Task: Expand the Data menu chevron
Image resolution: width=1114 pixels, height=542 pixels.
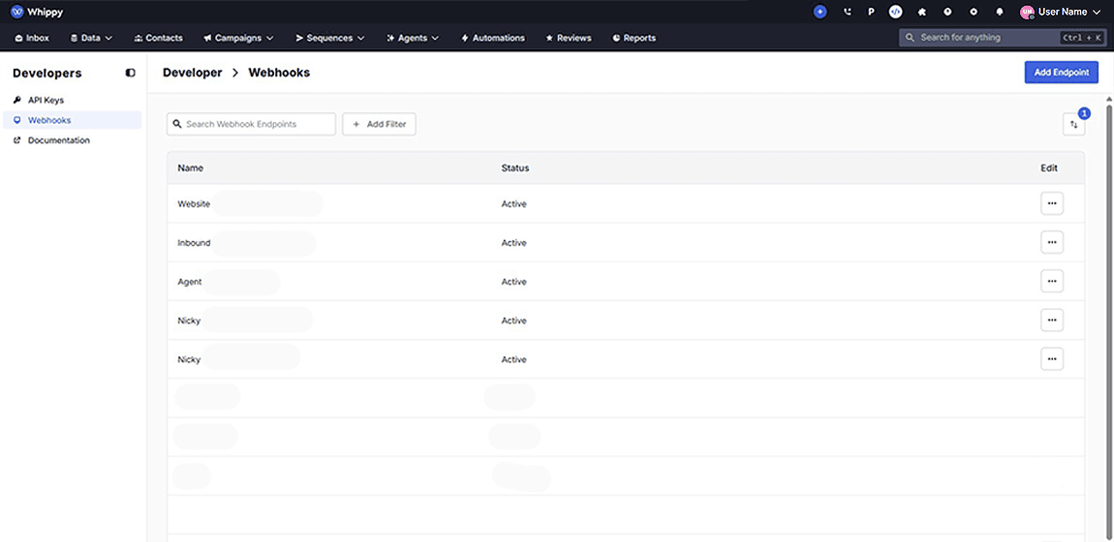Action: pyautogui.click(x=108, y=39)
